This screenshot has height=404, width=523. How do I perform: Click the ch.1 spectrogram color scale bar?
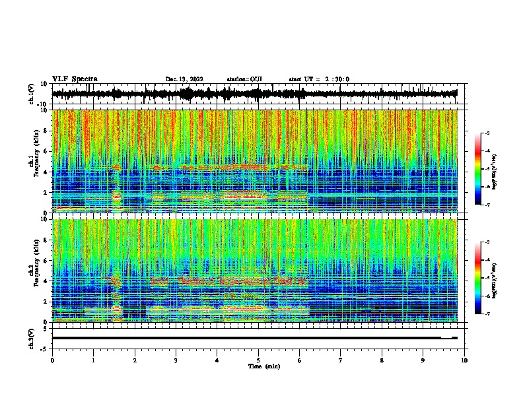[x=477, y=169]
